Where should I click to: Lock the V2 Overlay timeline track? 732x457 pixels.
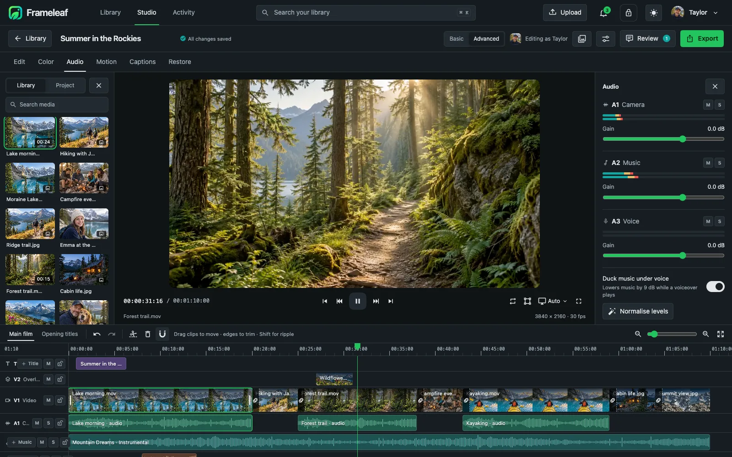(x=60, y=379)
